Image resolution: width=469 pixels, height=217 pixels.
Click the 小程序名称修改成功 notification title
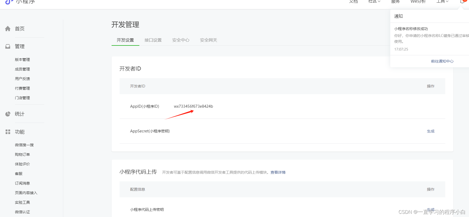pyautogui.click(x=411, y=29)
